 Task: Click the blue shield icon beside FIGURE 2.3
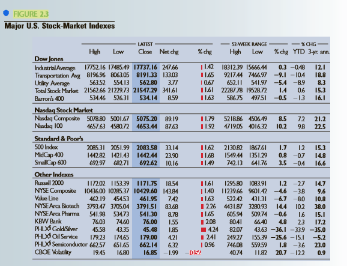coord(6,13)
